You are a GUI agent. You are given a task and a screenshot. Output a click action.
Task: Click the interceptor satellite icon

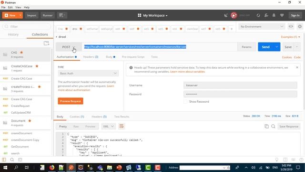225,15
